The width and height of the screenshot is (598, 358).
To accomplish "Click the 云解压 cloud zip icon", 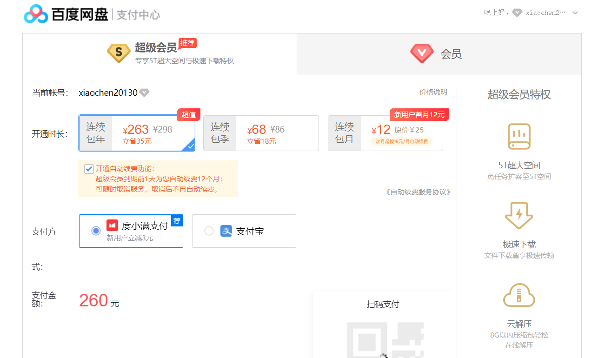I will pos(519,295).
